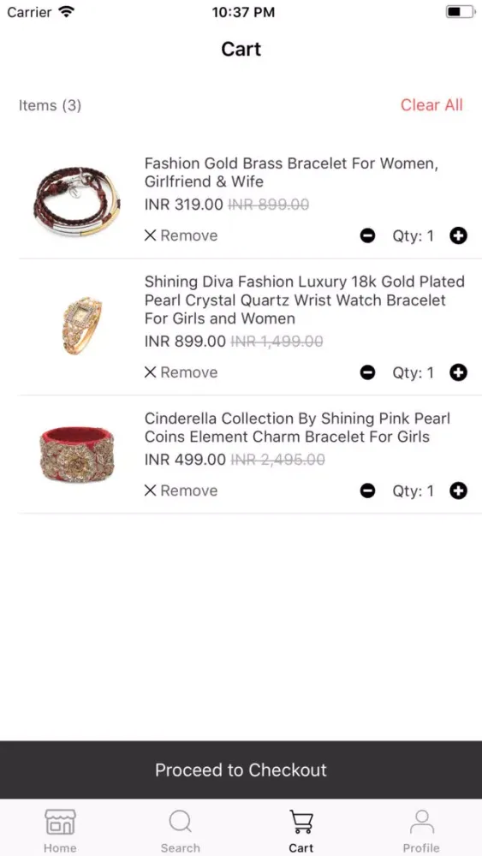Increase quantity of Fashion Gold Brass Bracelet
The image size is (482, 856).
tap(458, 236)
